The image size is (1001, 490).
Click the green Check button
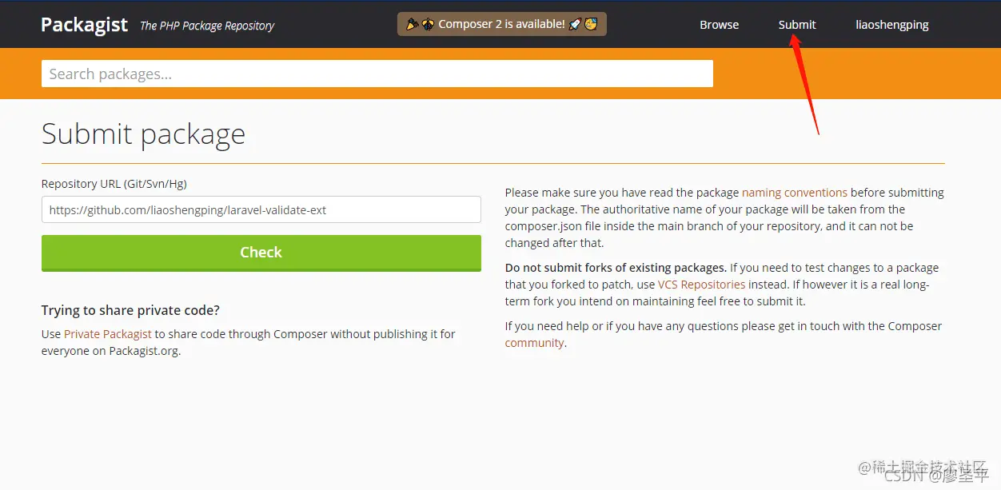261,253
